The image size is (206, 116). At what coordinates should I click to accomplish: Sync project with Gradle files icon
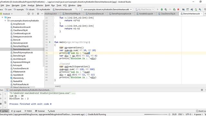coord(192,9)
